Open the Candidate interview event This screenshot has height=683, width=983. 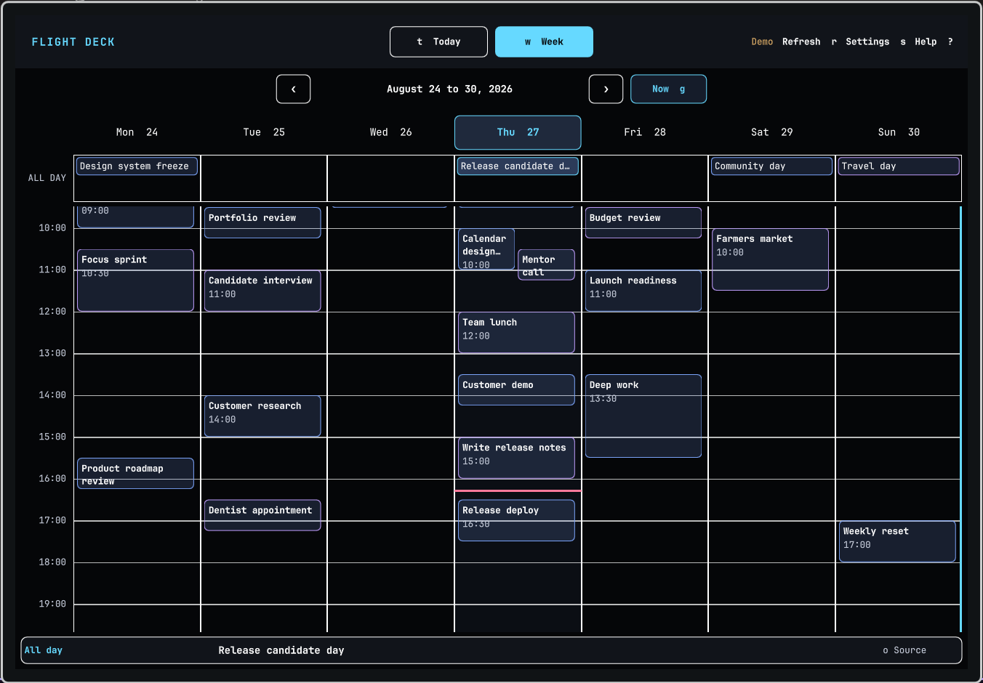(262, 291)
